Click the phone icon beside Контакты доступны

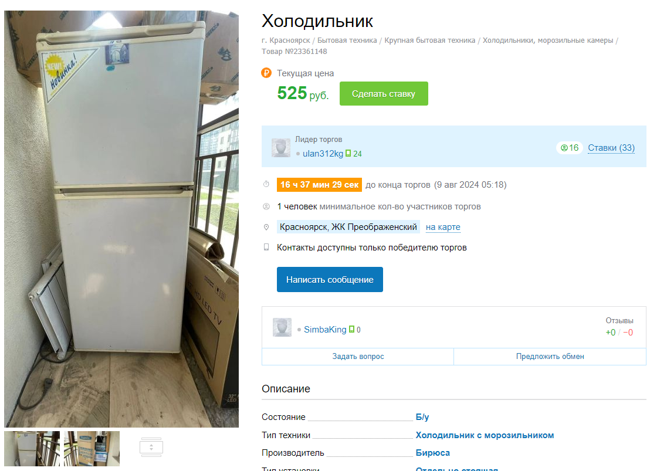tap(266, 247)
